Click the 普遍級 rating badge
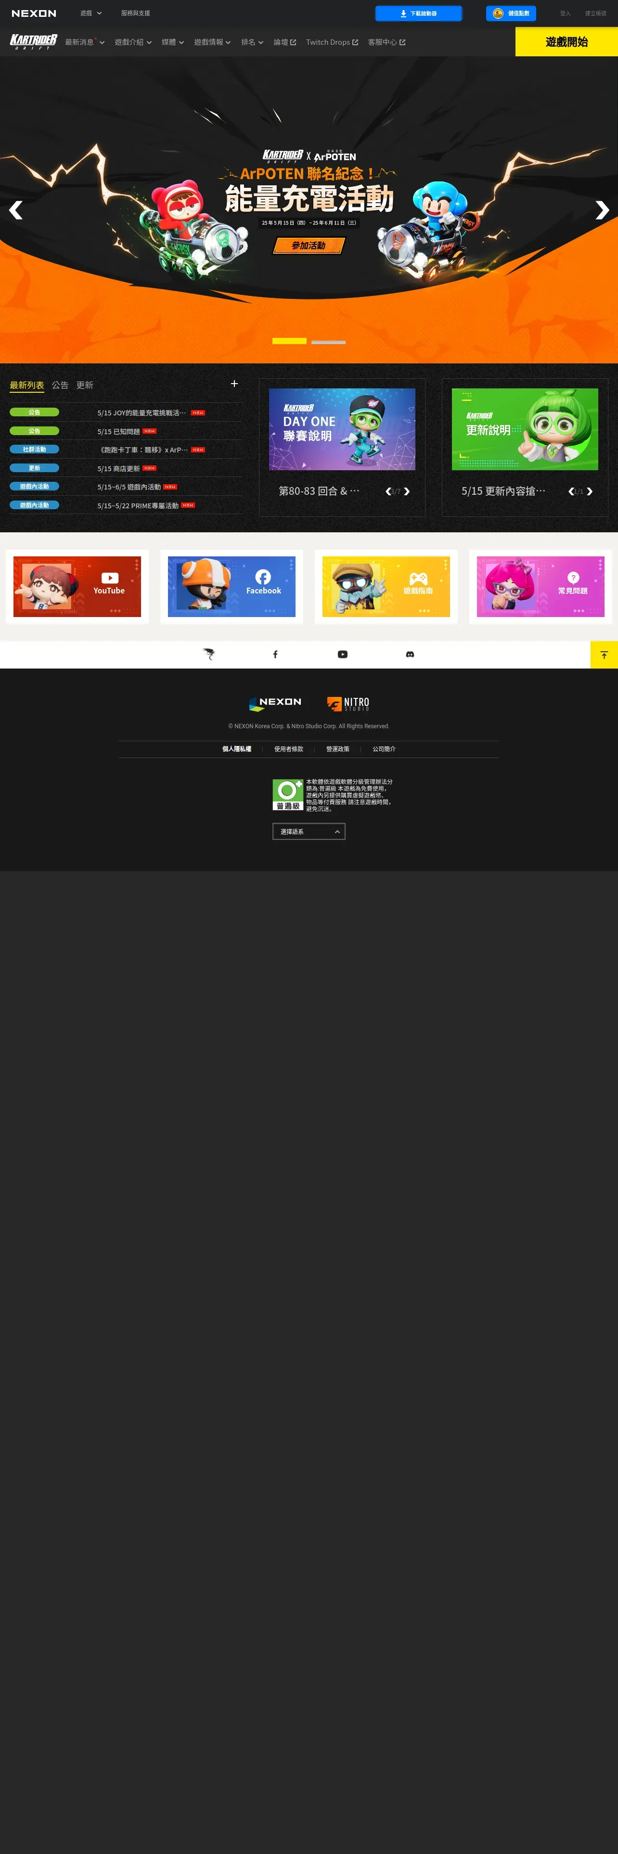618x1854 pixels. pos(288,795)
